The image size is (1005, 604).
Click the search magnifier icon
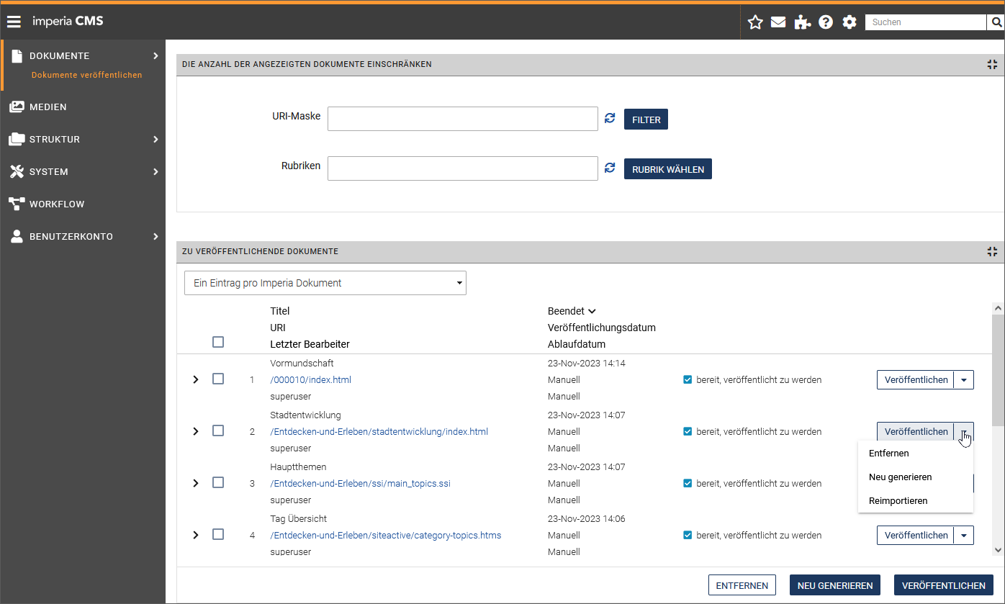pos(995,22)
